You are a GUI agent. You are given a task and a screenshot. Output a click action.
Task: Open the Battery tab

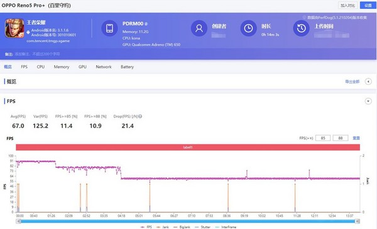(127, 67)
